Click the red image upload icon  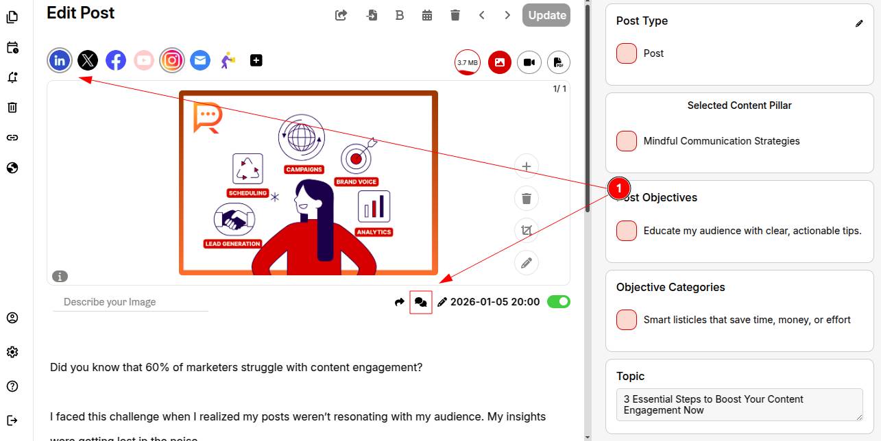[x=500, y=62]
